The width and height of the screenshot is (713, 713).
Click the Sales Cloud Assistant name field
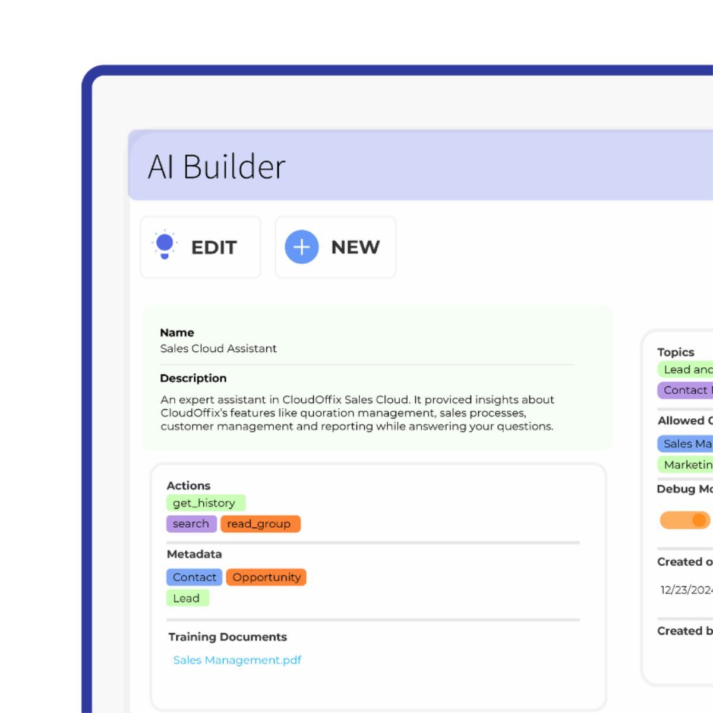(x=218, y=349)
